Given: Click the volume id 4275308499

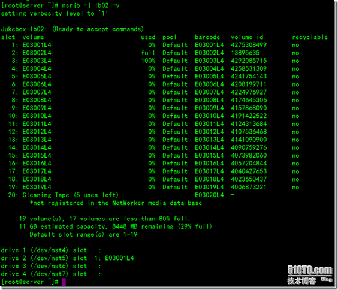Looking at the screenshot, I should [249, 45].
